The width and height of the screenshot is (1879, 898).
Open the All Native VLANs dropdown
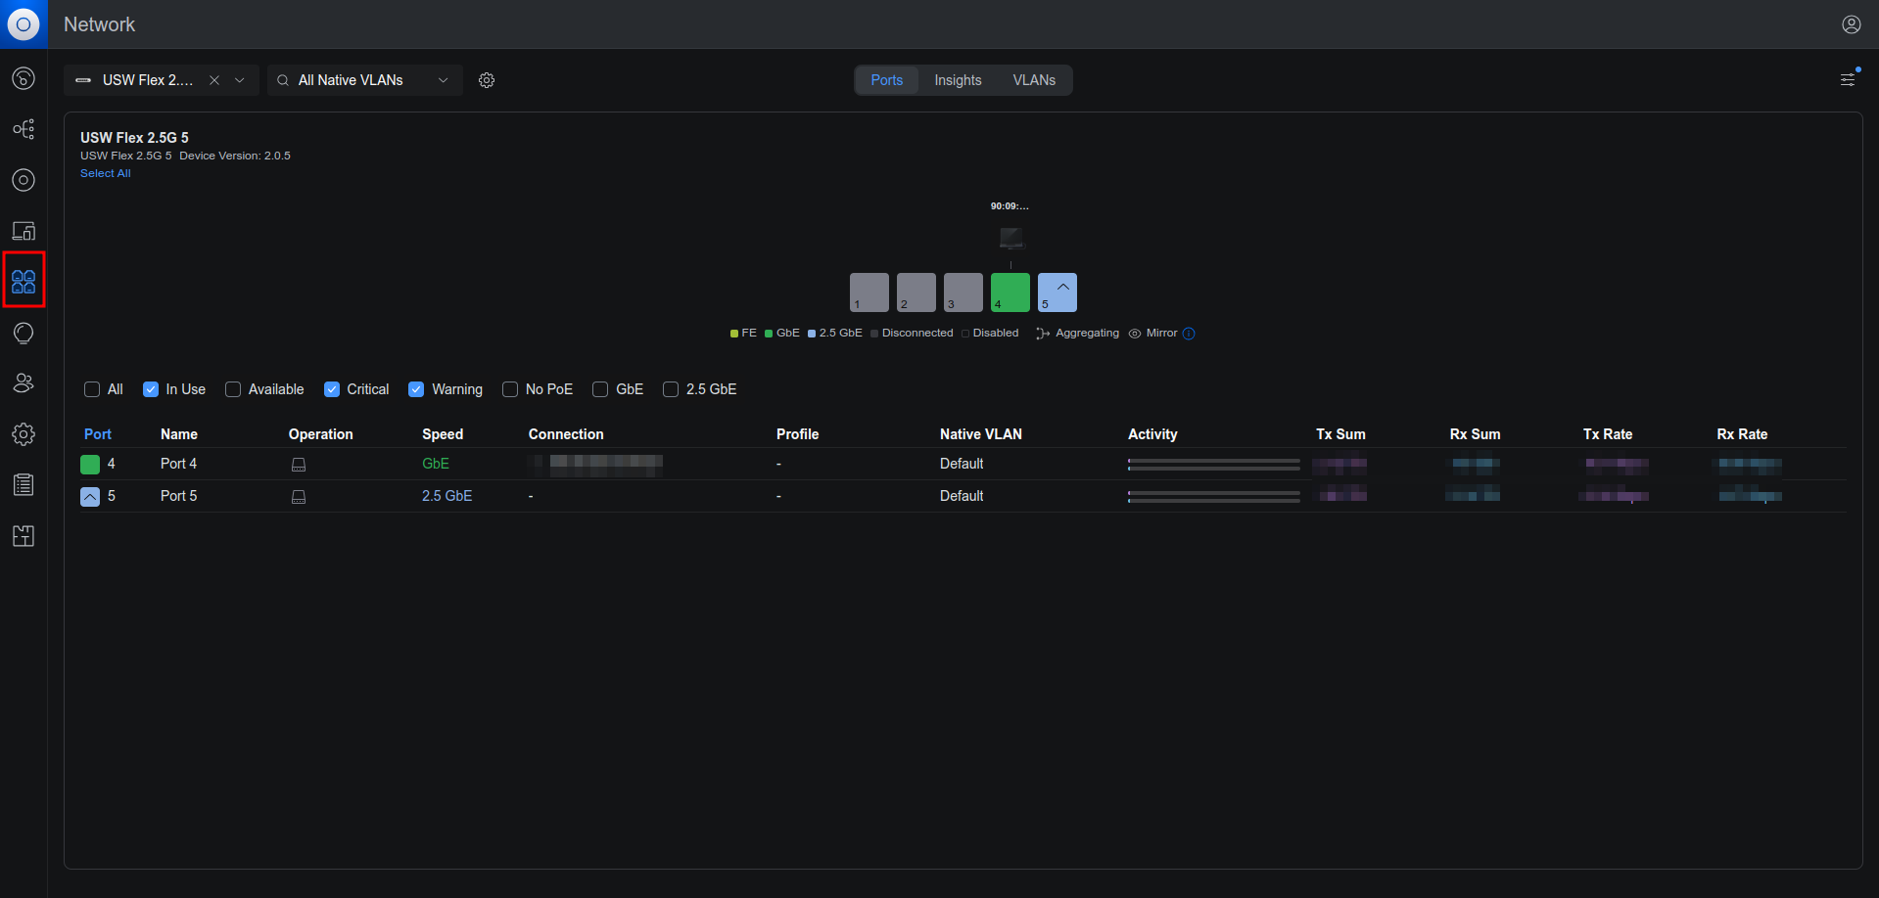click(364, 80)
